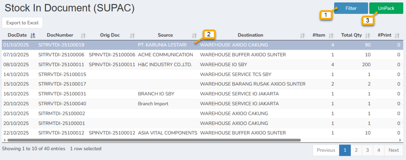
Task: Click the Next pagination button
Action: pos(393,150)
